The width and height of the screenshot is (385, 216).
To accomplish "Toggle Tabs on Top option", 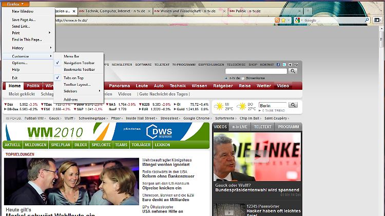I will coord(74,77).
